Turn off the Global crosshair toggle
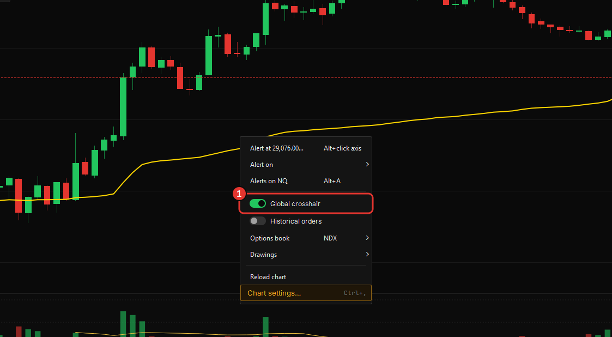This screenshot has height=337, width=612. pyautogui.click(x=258, y=203)
